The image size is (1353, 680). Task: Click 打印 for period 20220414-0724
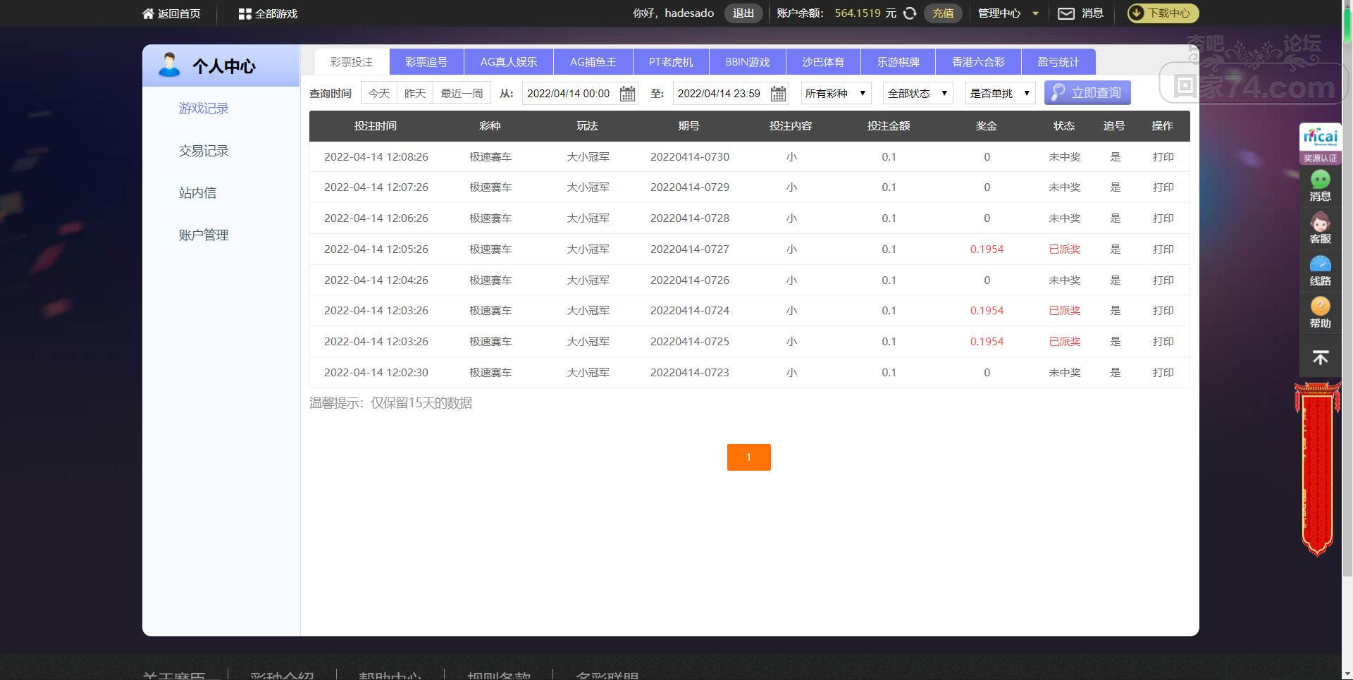[x=1163, y=311]
